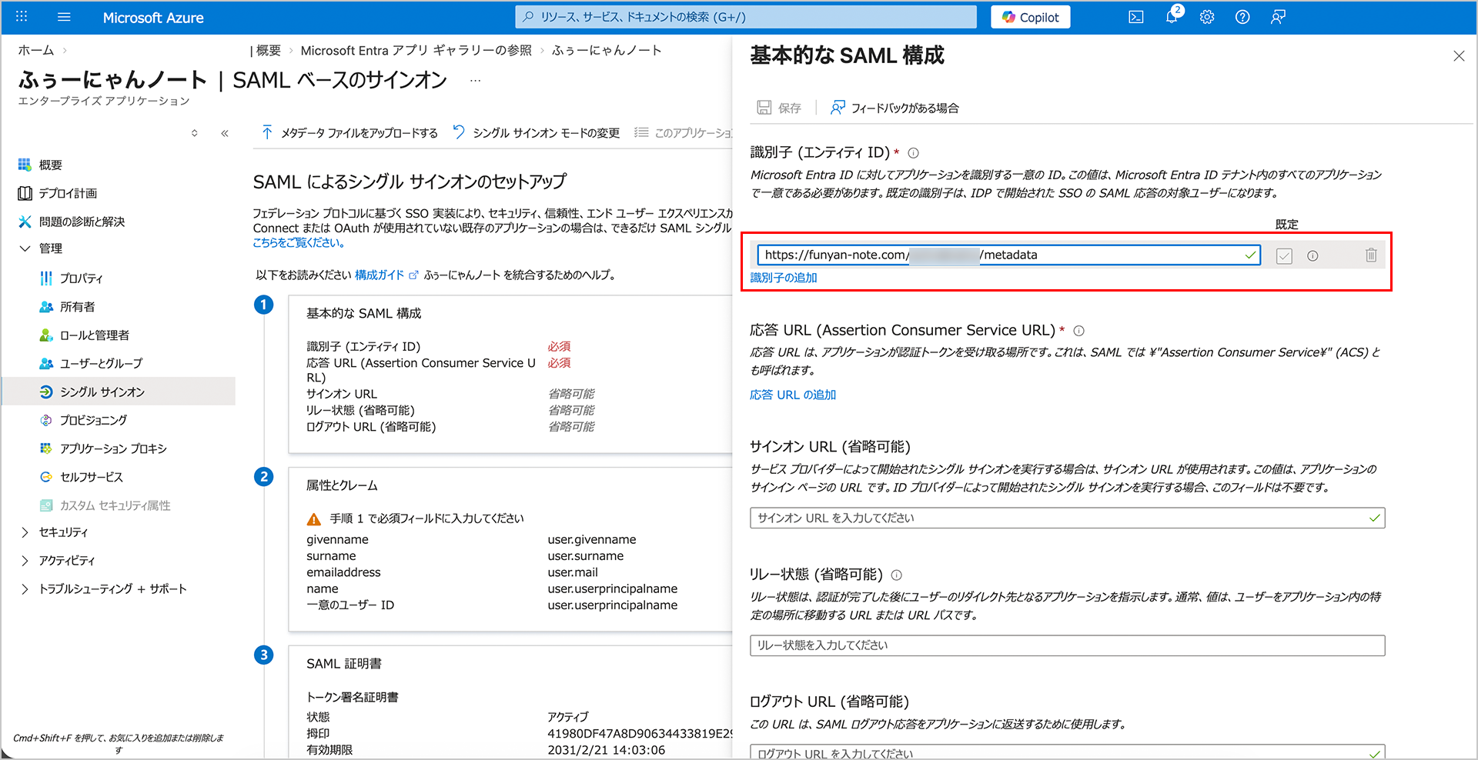Expand トラブルシューティング + サポート section
The width and height of the screenshot is (1478, 760).
(25, 589)
